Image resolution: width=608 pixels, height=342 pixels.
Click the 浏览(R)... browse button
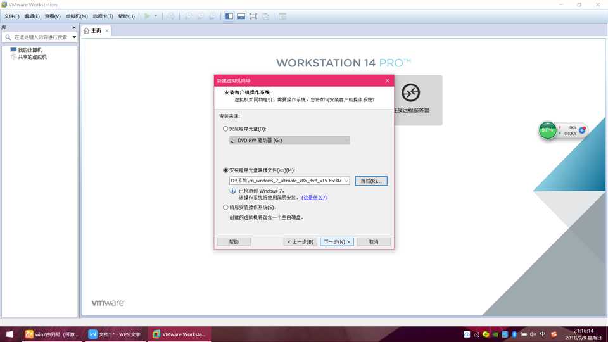pos(371,181)
